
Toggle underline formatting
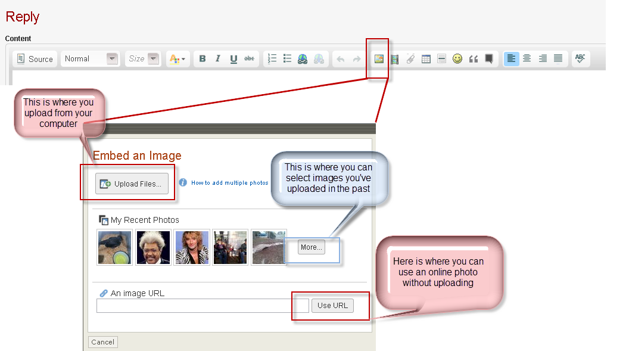point(233,59)
